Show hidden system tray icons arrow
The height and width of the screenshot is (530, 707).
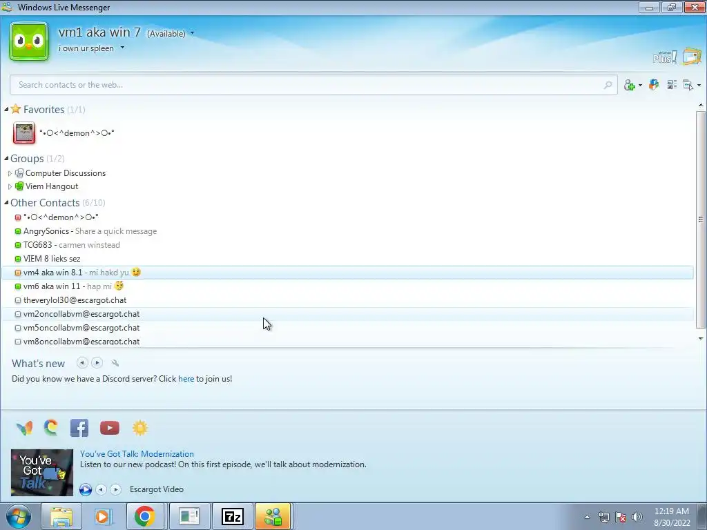587,517
